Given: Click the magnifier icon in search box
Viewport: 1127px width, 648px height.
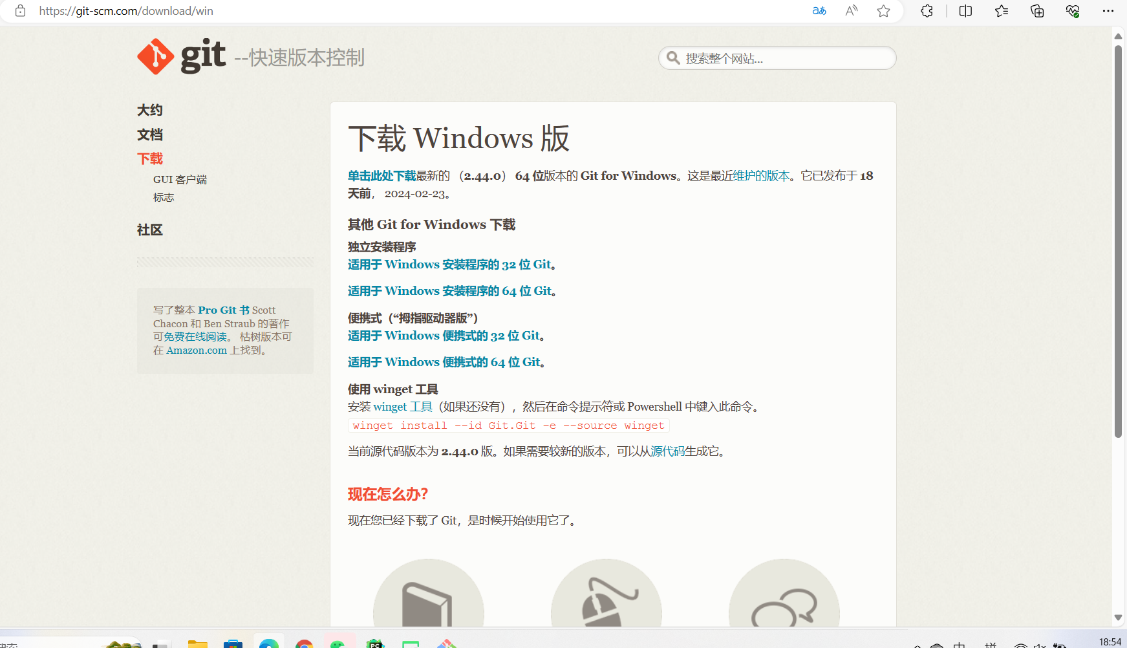Looking at the screenshot, I should pos(673,58).
